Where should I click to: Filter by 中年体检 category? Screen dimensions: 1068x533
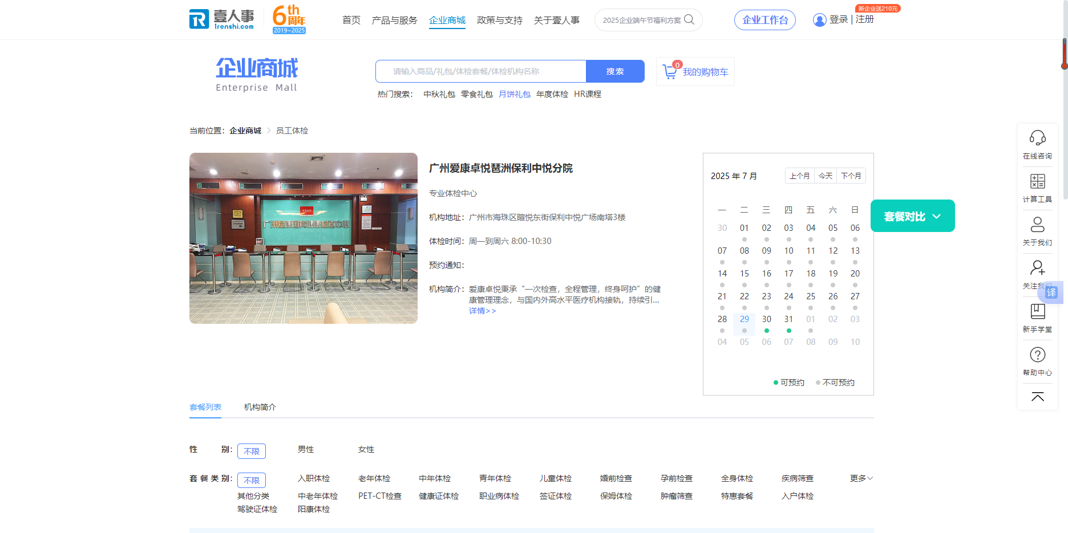tap(435, 479)
